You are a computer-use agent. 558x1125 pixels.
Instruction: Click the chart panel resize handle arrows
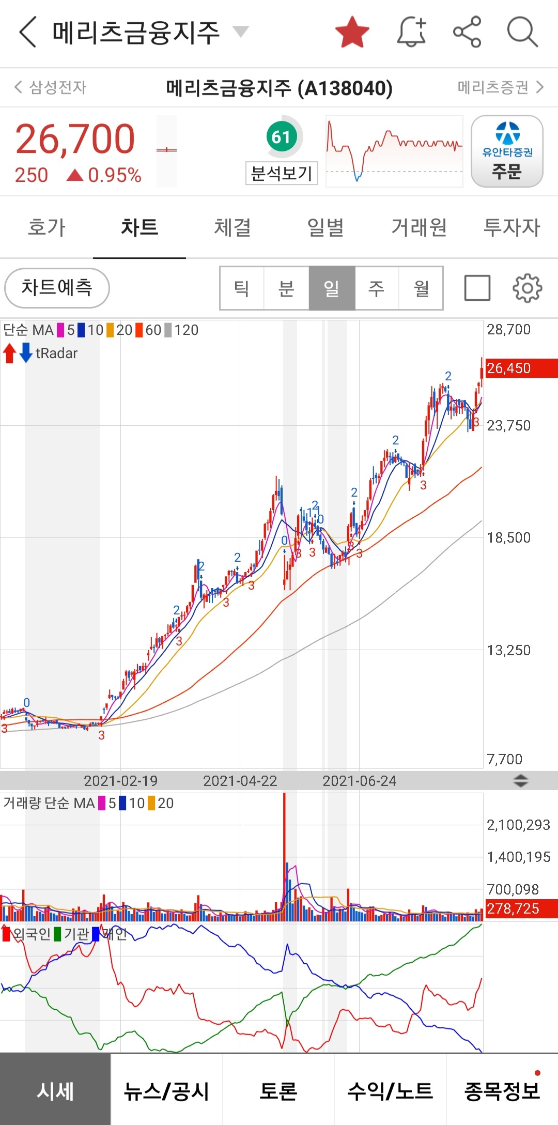point(521,781)
